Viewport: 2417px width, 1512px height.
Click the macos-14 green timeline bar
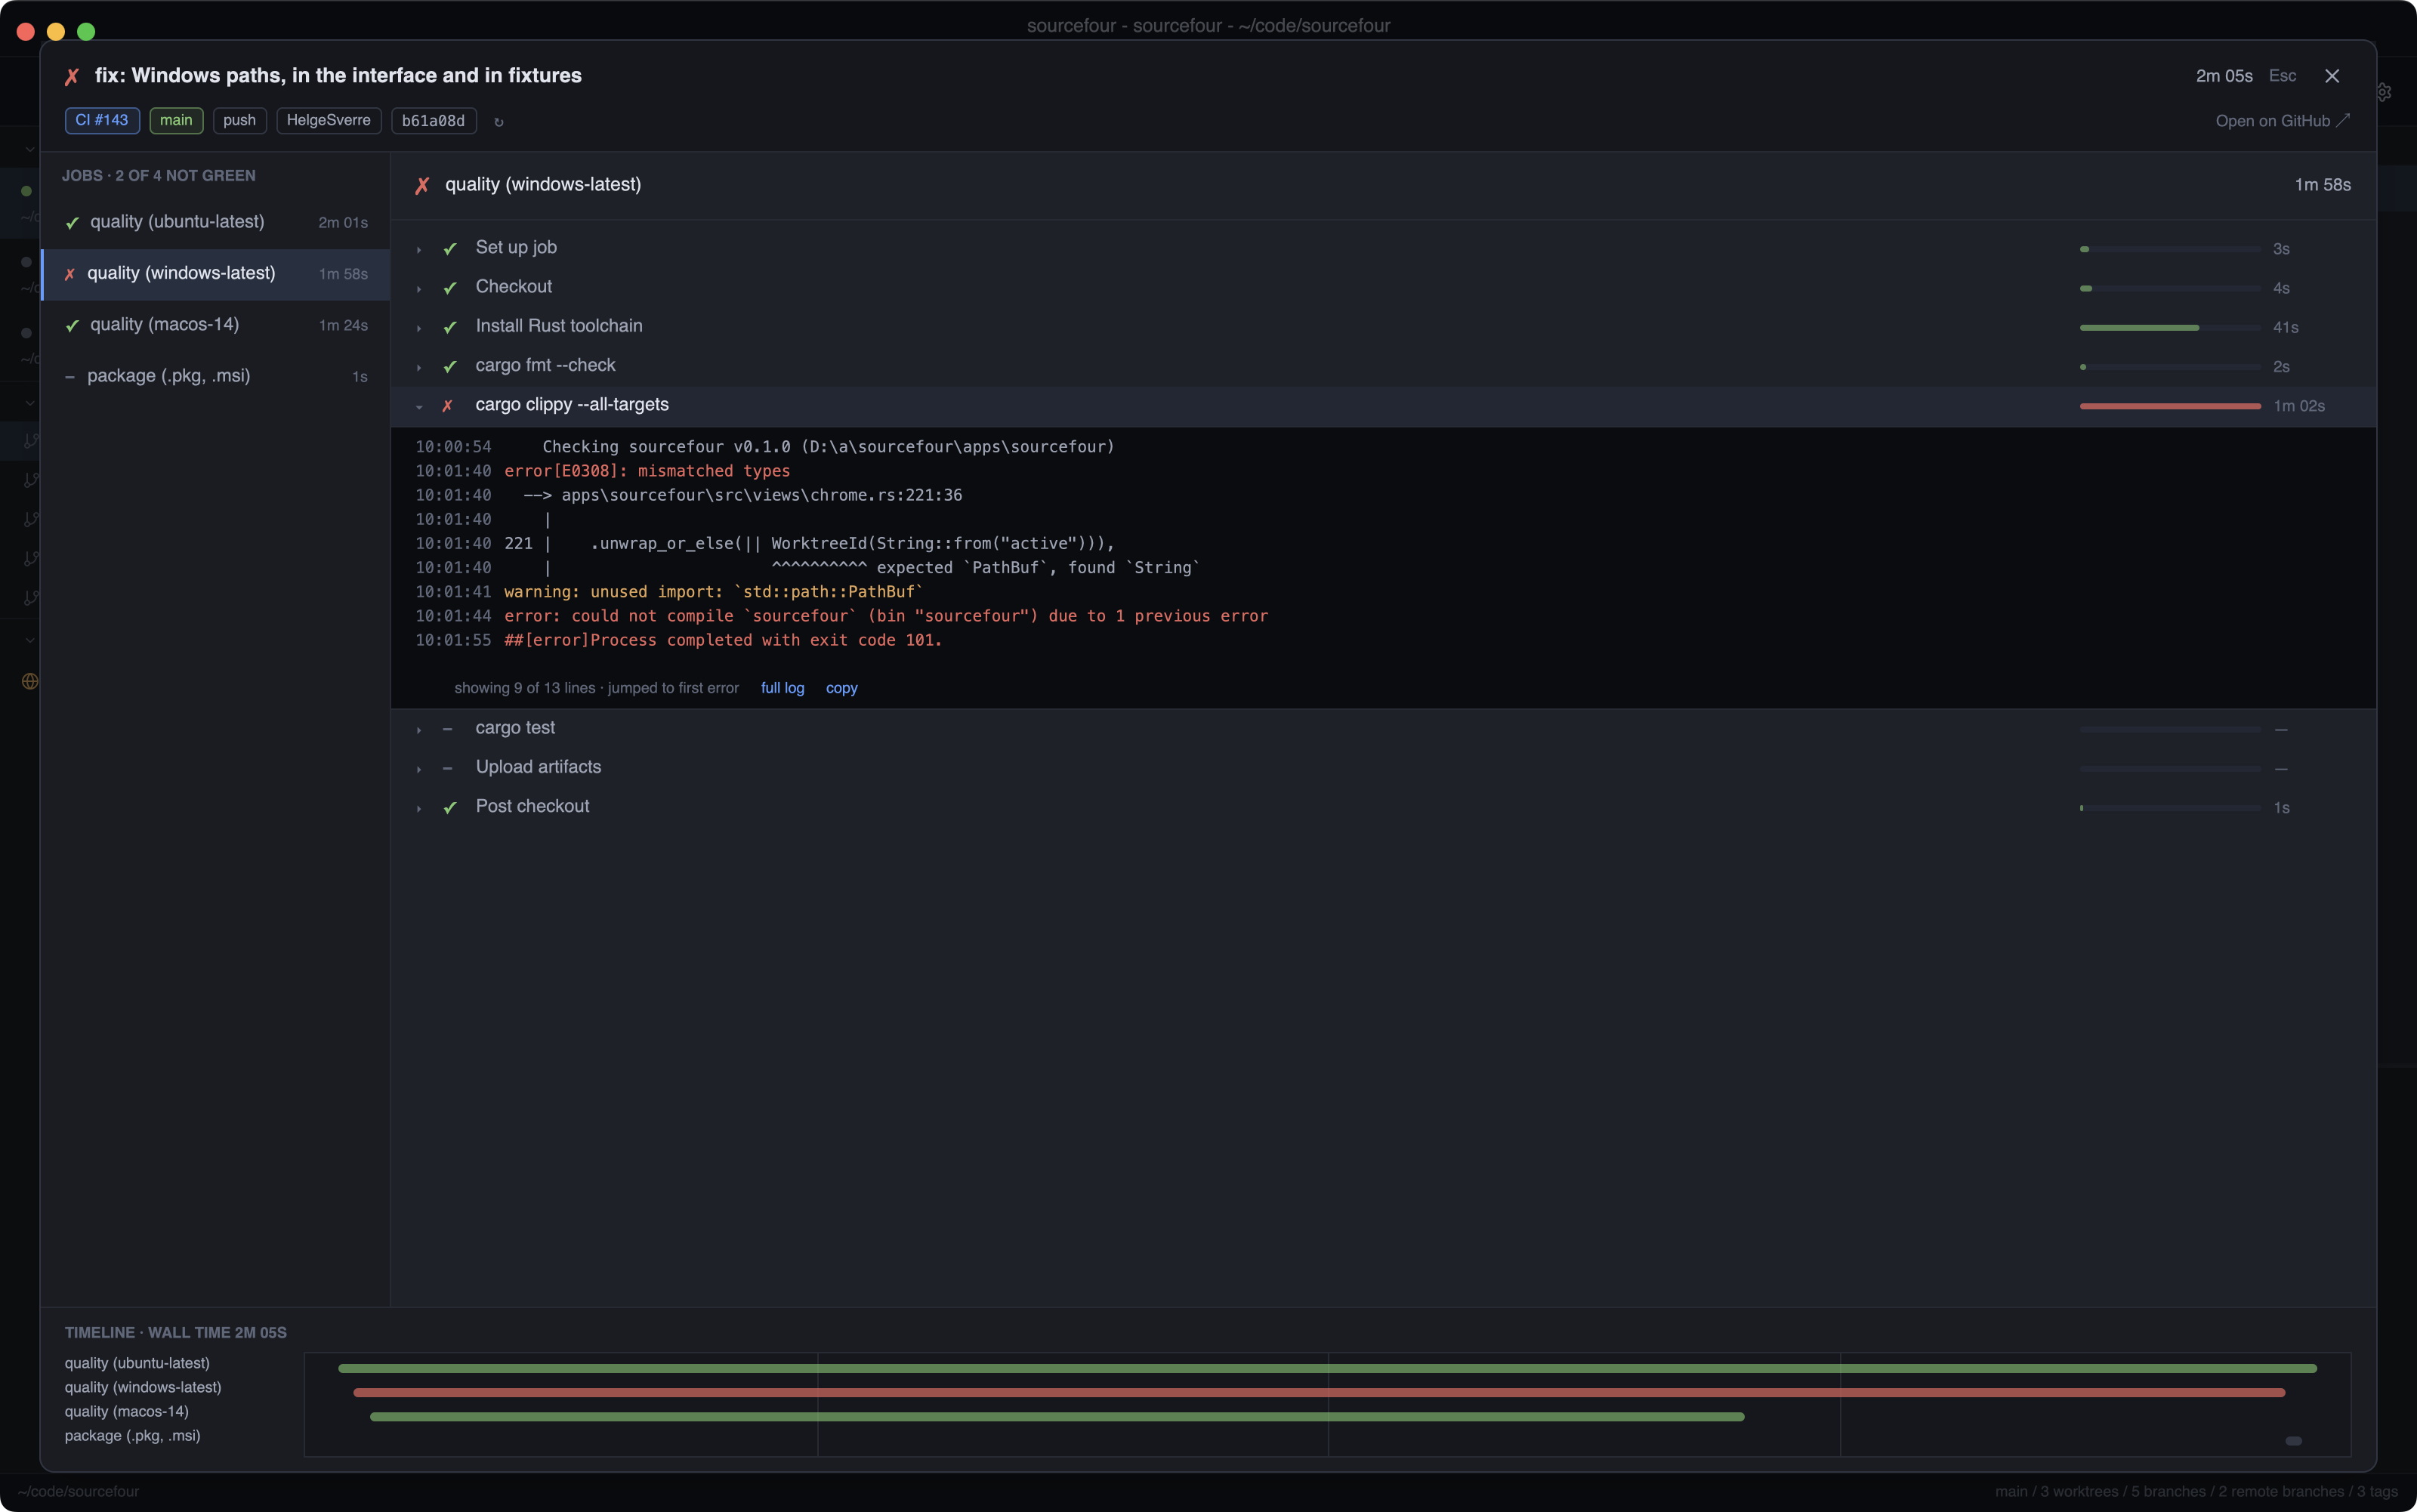tap(1057, 1416)
